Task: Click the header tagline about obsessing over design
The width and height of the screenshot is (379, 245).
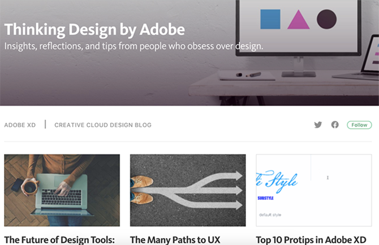Action: point(133,46)
